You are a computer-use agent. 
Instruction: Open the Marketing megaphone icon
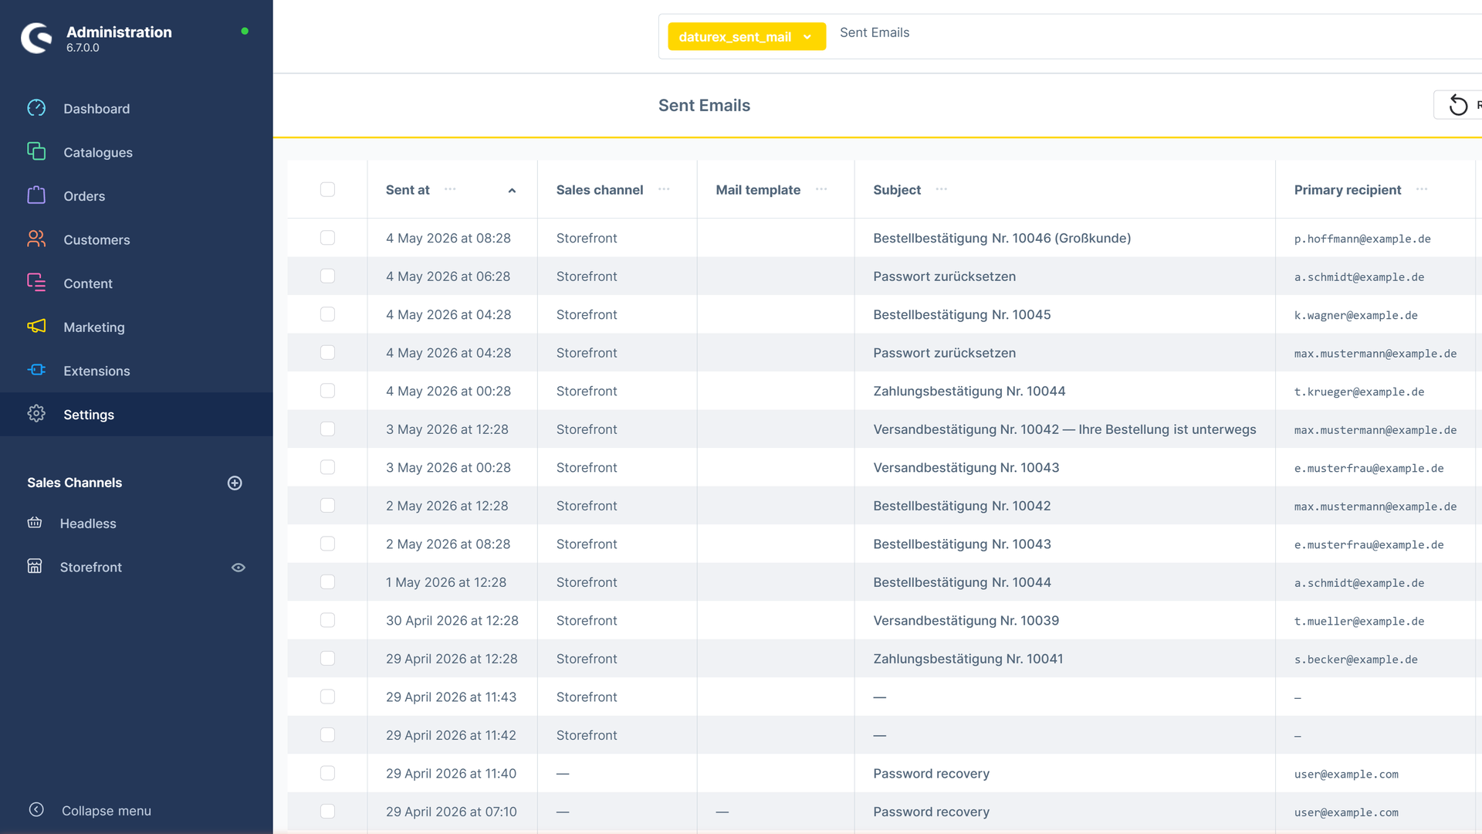(36, 327)
